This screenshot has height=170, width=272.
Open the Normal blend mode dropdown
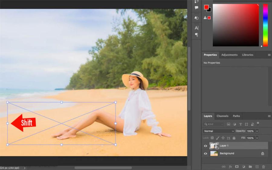219,131
